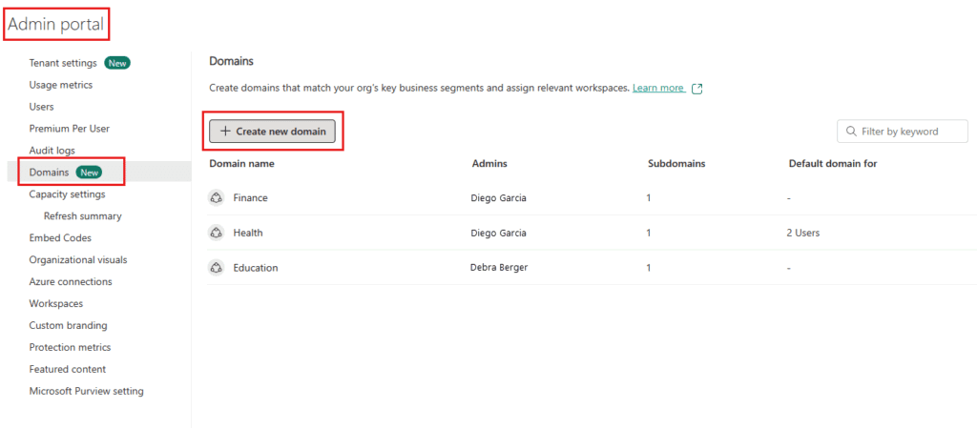The image size is (977, 428).
Task: Open Microsoft Purview setting
Action: coord(86,391)
